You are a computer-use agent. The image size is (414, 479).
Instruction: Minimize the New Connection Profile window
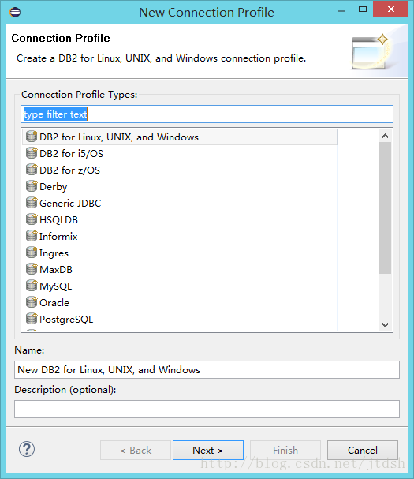click(x=341, y=9)
